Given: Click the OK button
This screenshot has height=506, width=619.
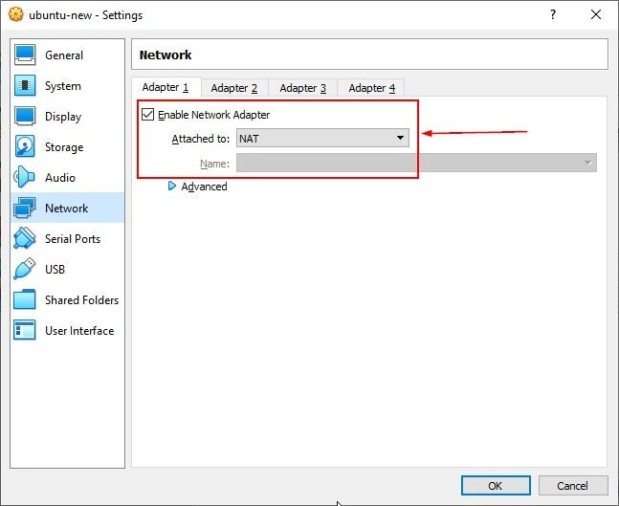Looking at the screenshot, I should click(495, 486).
